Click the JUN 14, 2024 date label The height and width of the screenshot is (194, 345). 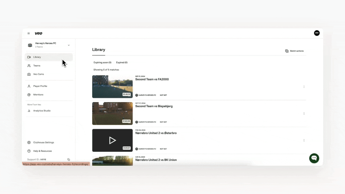pos(140,157)
